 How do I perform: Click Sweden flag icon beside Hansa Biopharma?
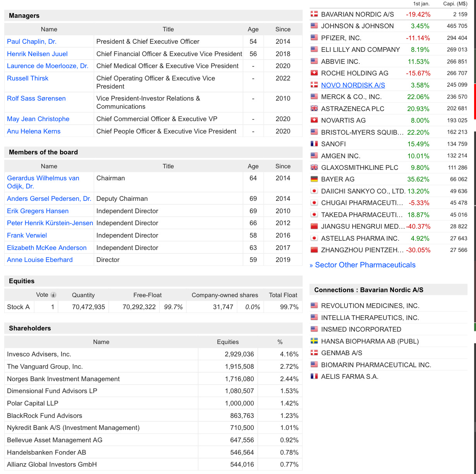(314, 341)
